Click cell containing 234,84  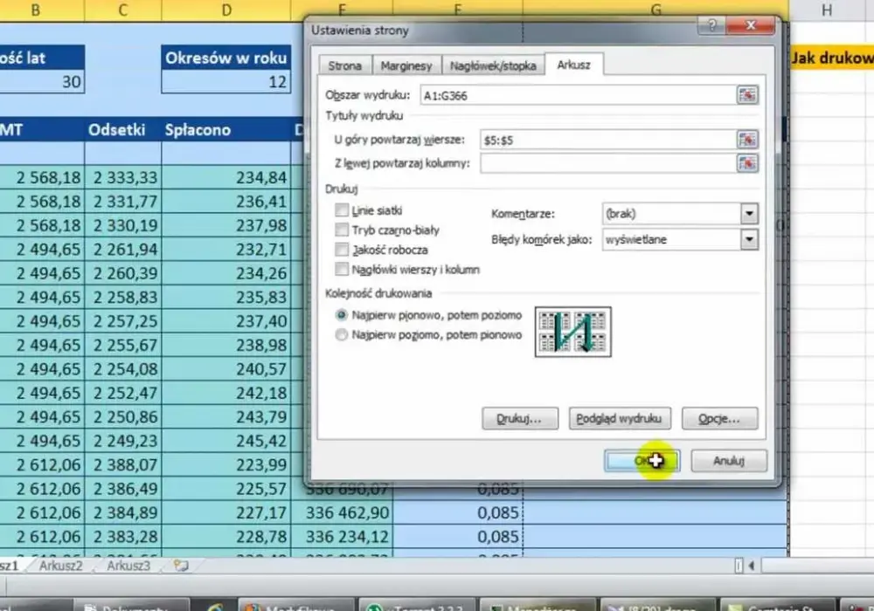click(225, 177)
